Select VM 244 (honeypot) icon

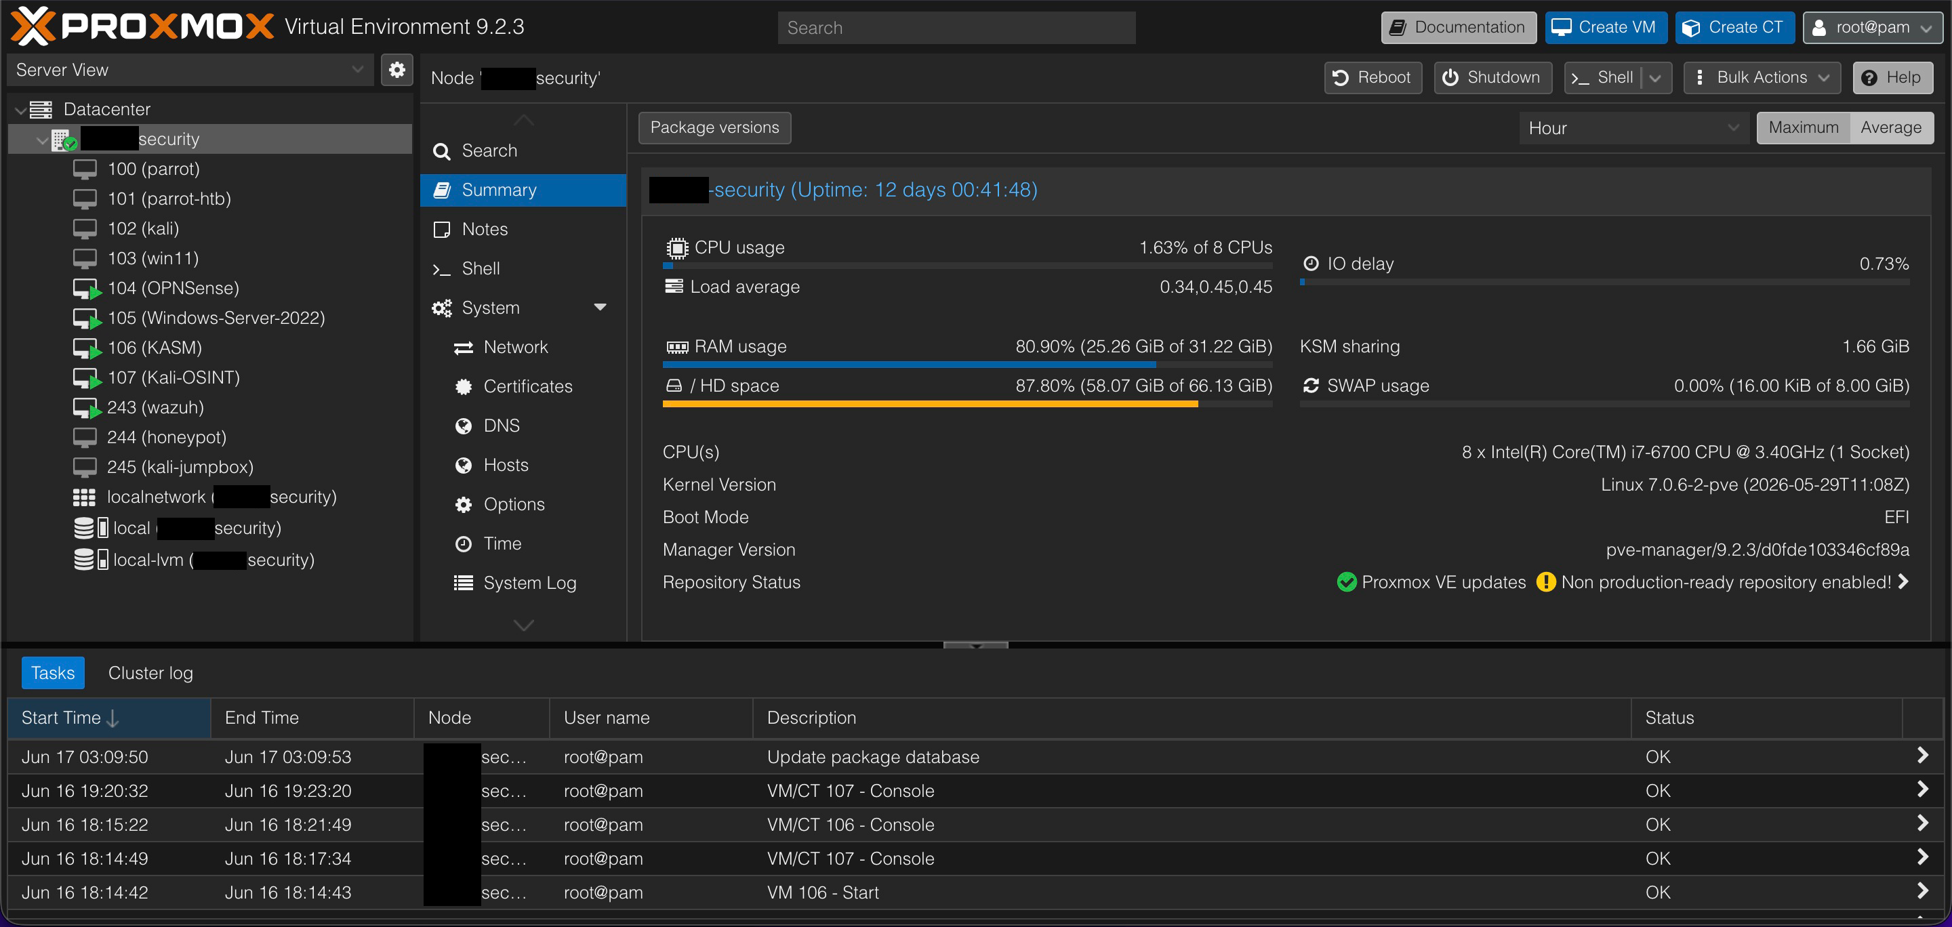point(85,437)
